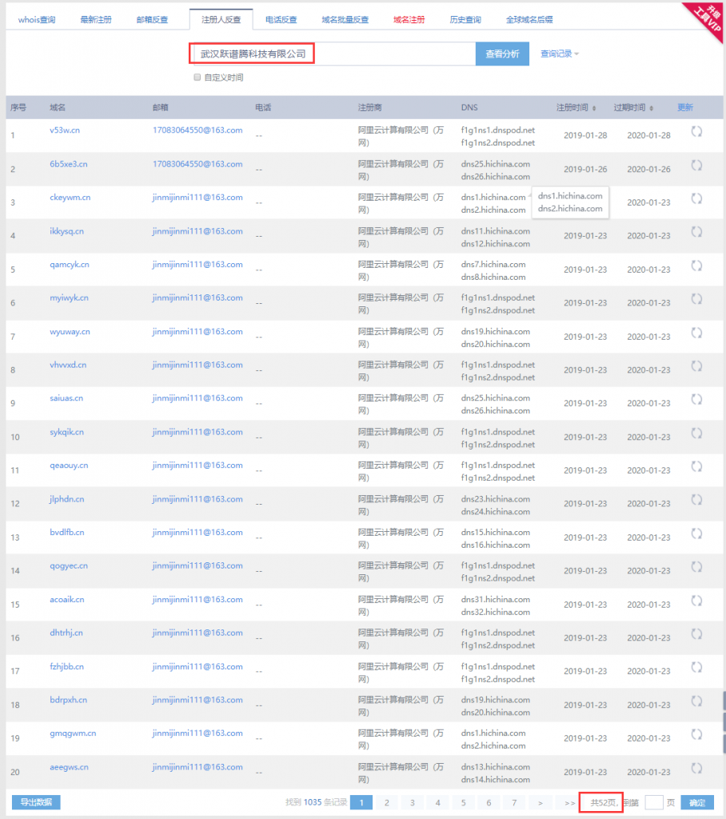Click inside the page number input box
Screen dimensions: 726x819
click(x=652, y=801)
